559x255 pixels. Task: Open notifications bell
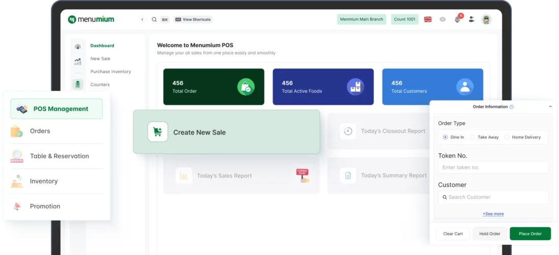point(457,19)
